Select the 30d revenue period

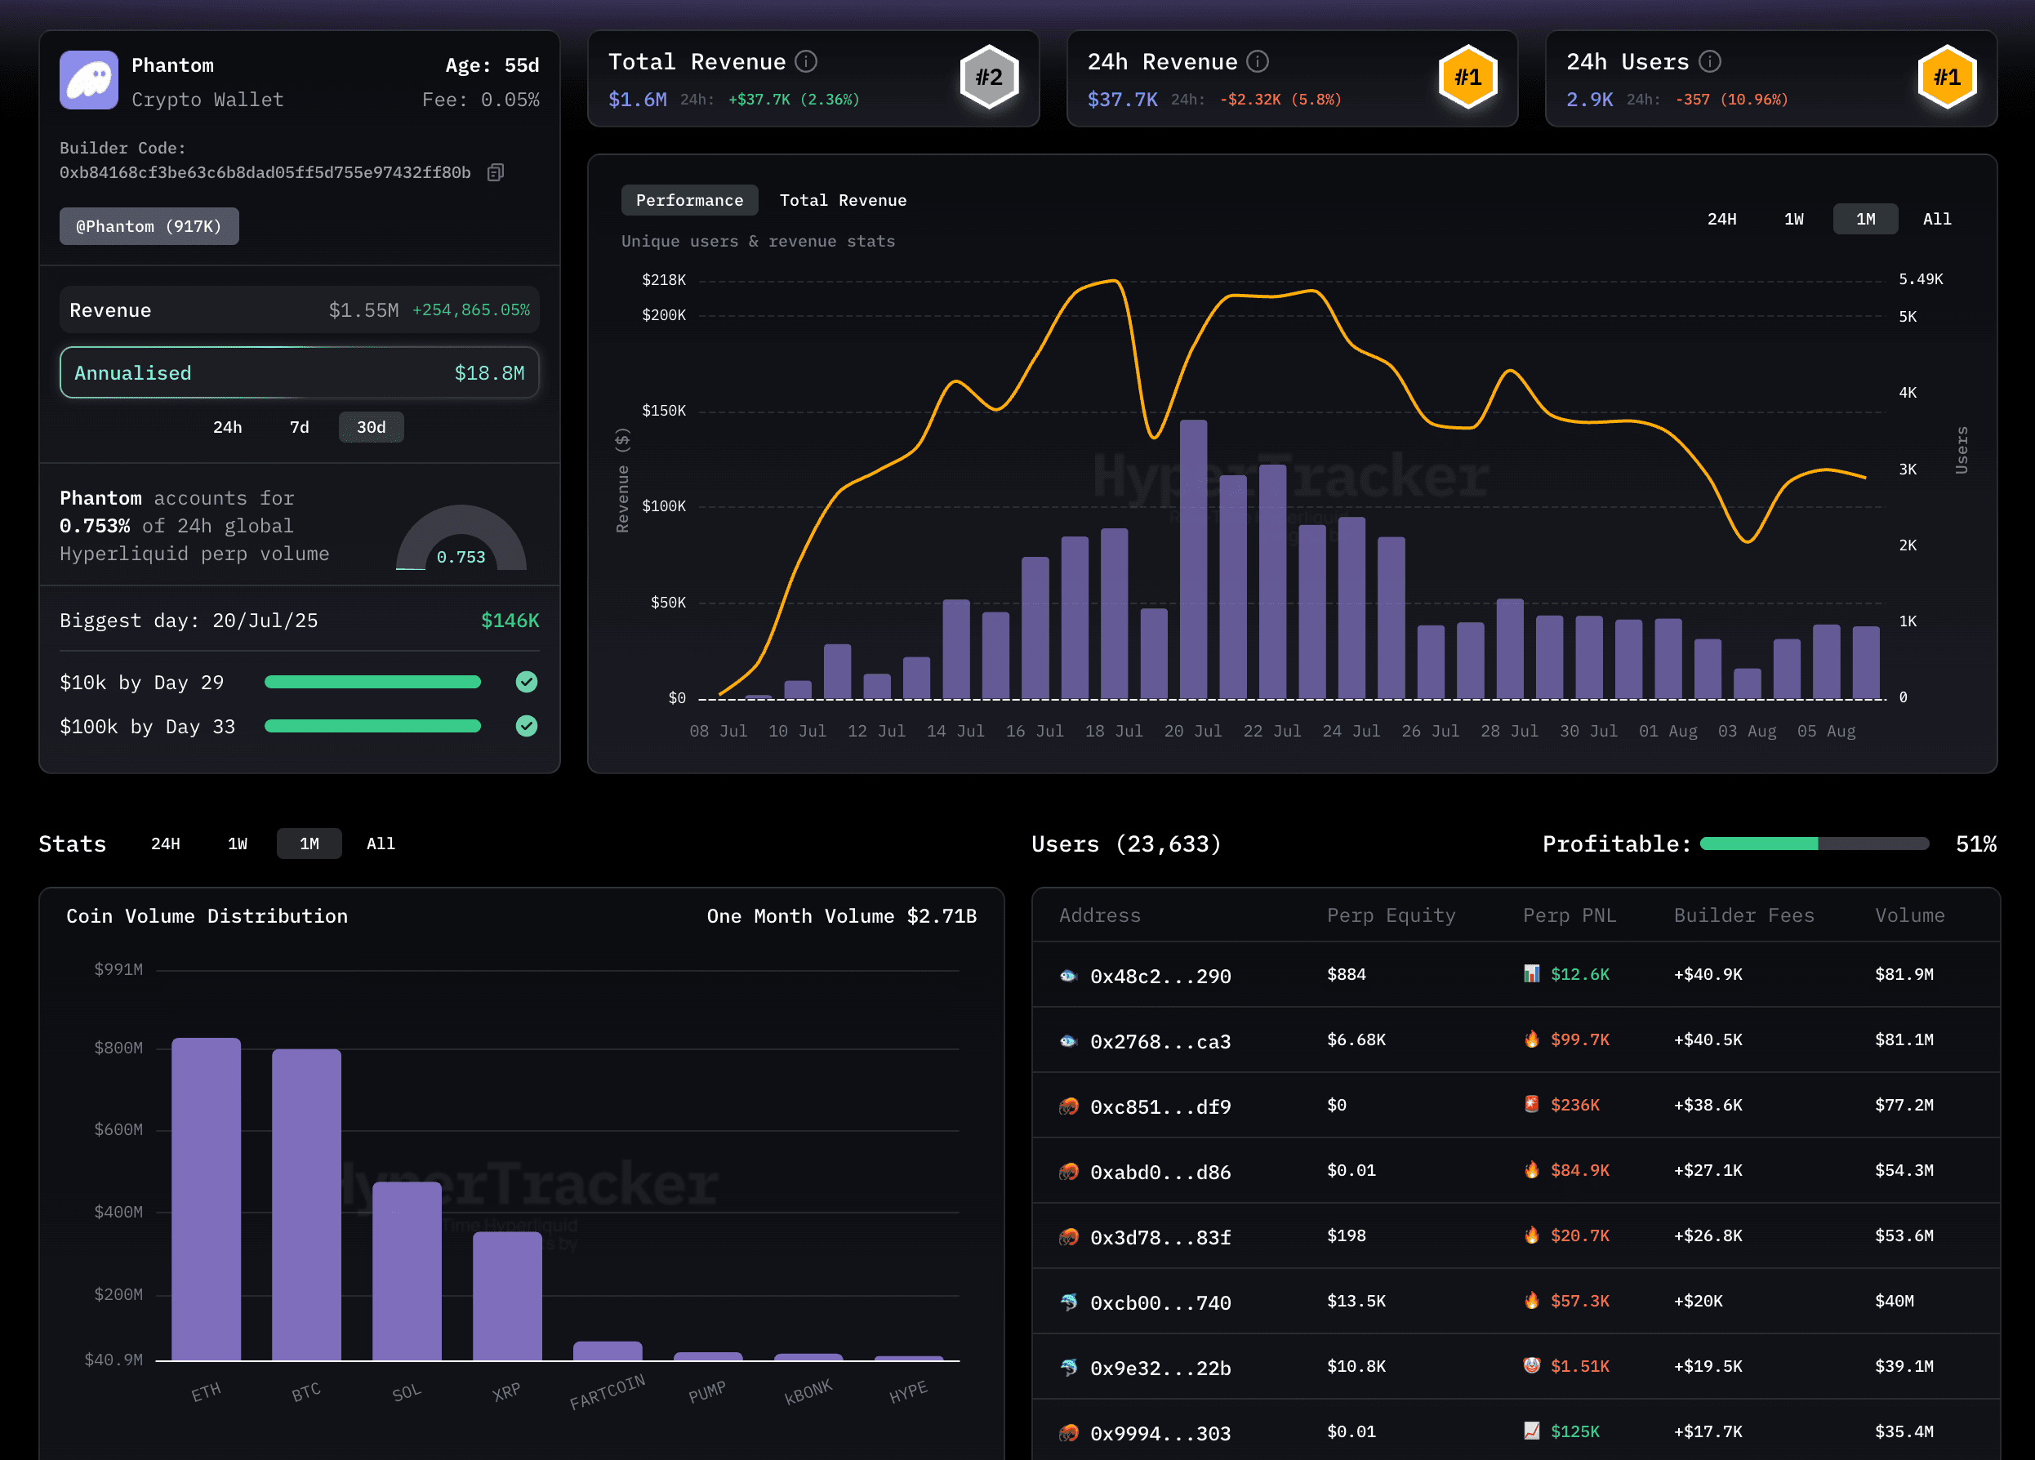372,427
